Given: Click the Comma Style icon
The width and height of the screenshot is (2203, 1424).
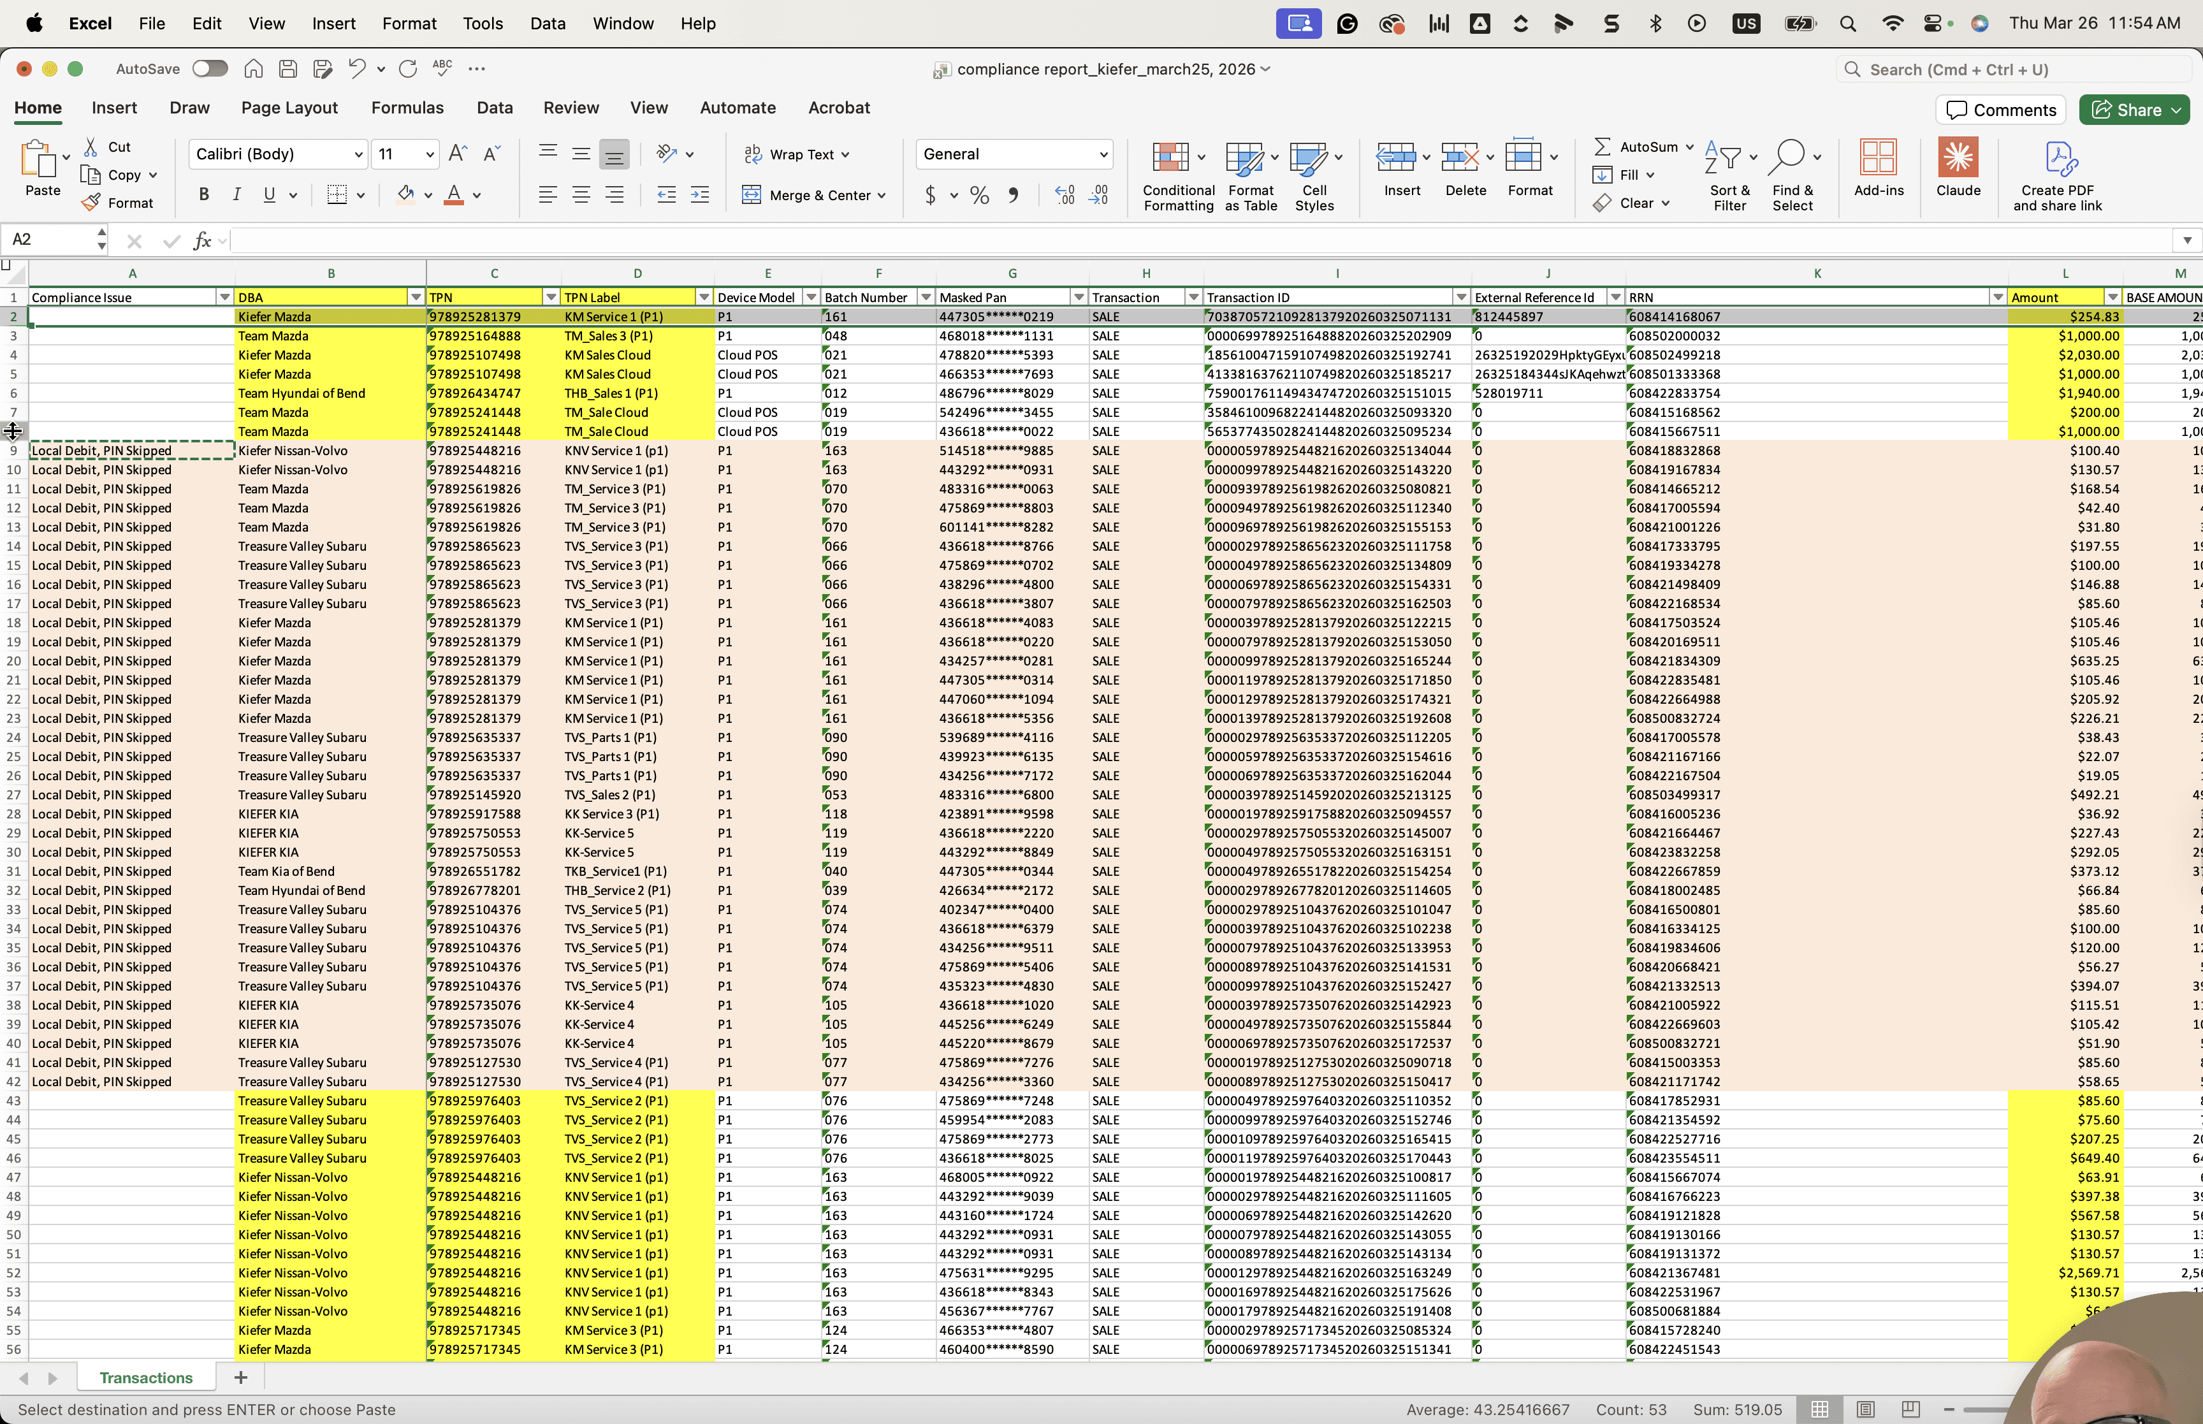Looking at the screenshot, I should coord(1014,195).
